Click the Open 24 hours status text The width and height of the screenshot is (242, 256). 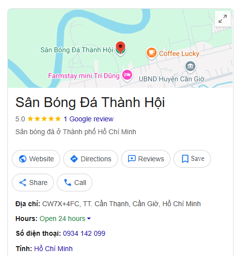click(x=62, y=219)
